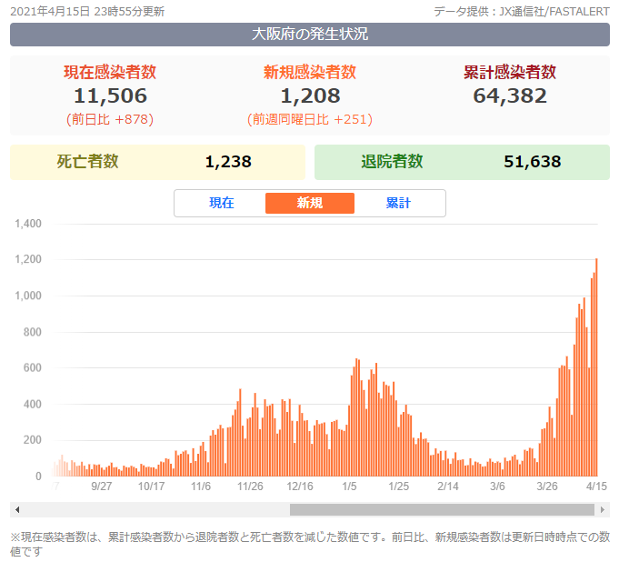
Task: Click the 大阪府の発生状況 header bar
Action: pyautogui.click(x=309, y=35)
